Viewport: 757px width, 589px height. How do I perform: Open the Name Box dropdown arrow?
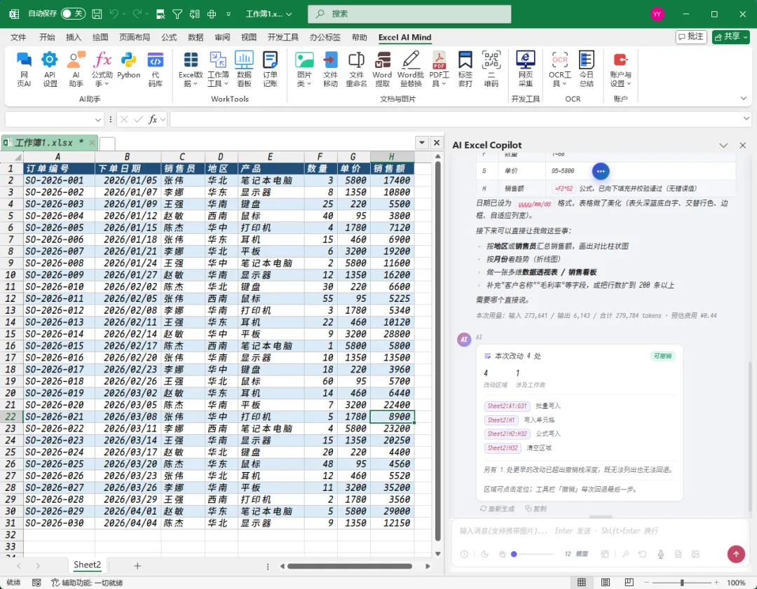98,119
